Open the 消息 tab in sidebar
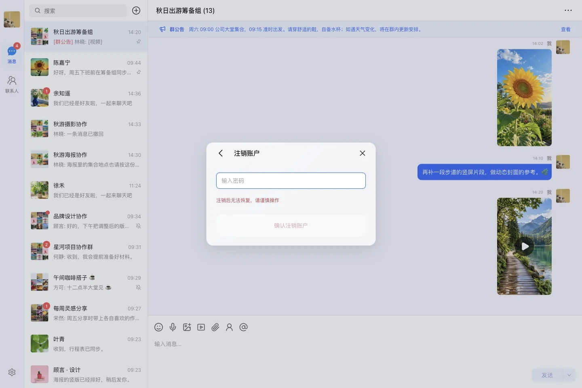This screenshot has width=582, height=388. pos(12,55)
